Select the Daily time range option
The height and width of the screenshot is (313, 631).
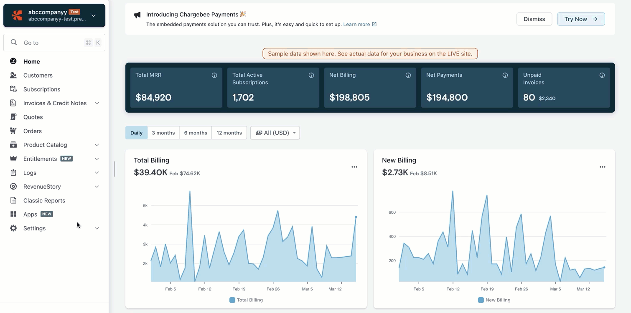pos(136,133)
